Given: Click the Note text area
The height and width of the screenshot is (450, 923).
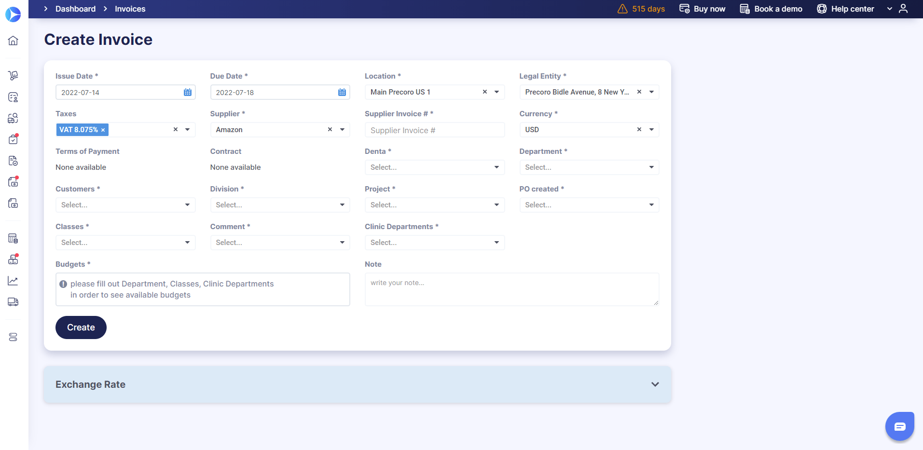Looking at the screenshot, I should click(512, 289).
